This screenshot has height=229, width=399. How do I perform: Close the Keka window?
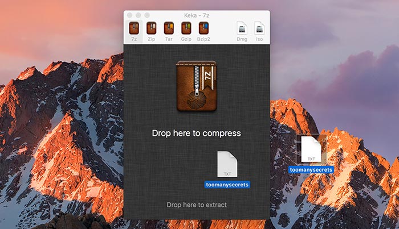tap(130, 15)
